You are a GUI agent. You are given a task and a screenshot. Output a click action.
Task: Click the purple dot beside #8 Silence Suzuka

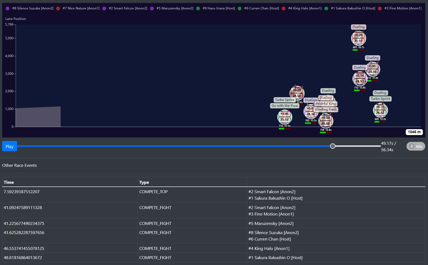(x=8, y=8)
